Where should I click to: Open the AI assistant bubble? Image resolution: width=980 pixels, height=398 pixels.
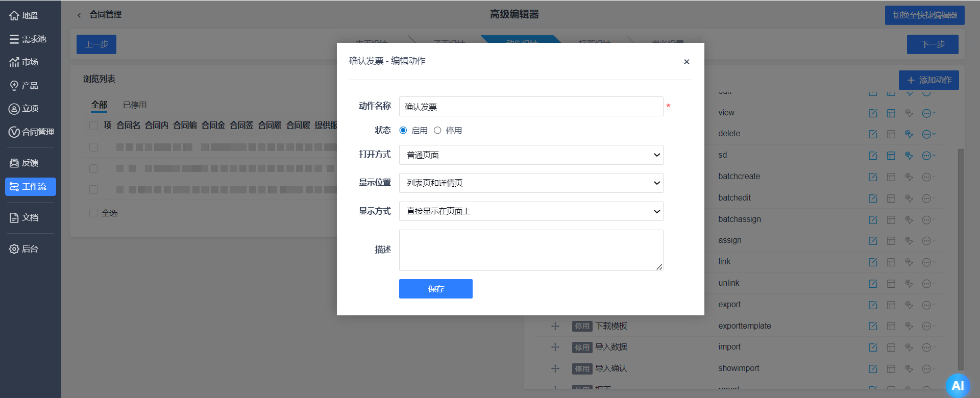958,386
